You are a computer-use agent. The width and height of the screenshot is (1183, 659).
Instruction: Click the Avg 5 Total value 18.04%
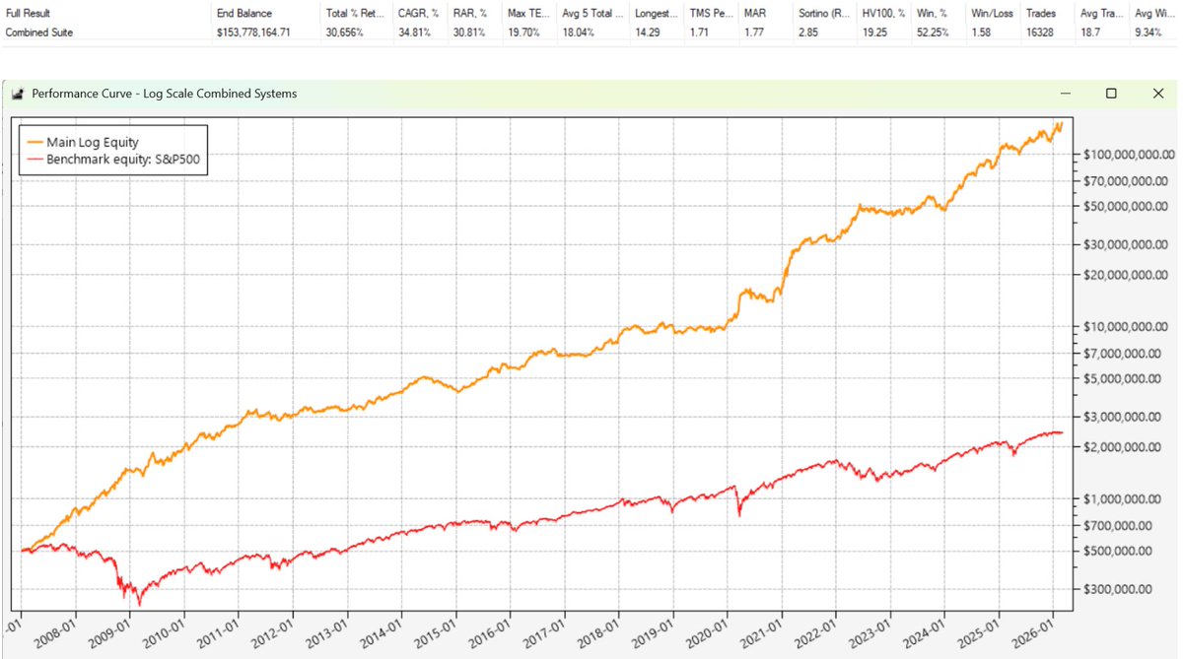tap(578, 33)
